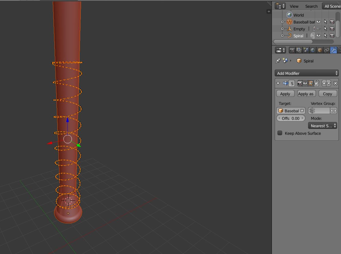Click the Target object field

tap(291, 111)
